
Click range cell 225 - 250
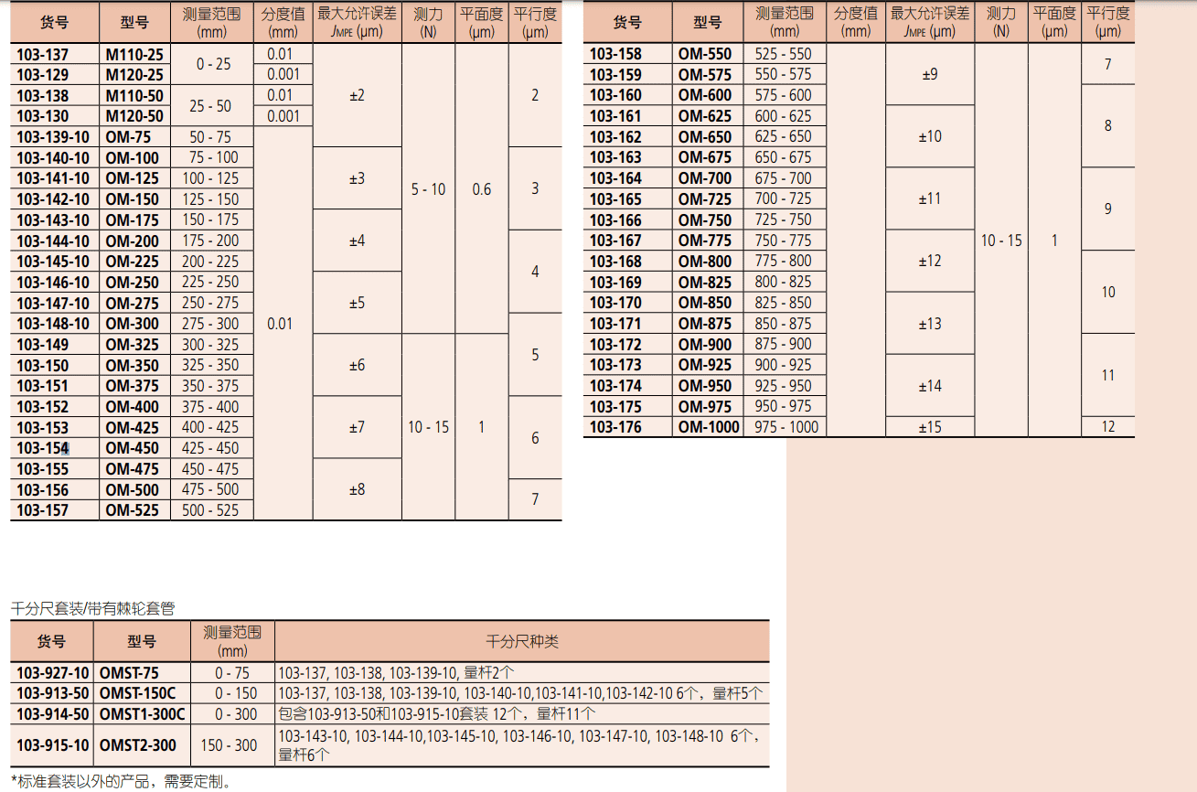pos(210,282)
